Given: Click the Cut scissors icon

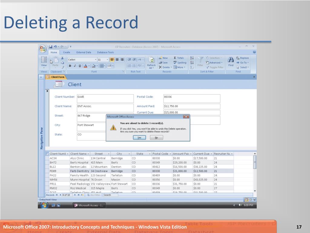Looking at the screenshot, I should (62, 58).
